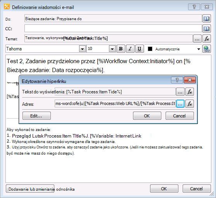Open address book for the Do field

[206, 19]
